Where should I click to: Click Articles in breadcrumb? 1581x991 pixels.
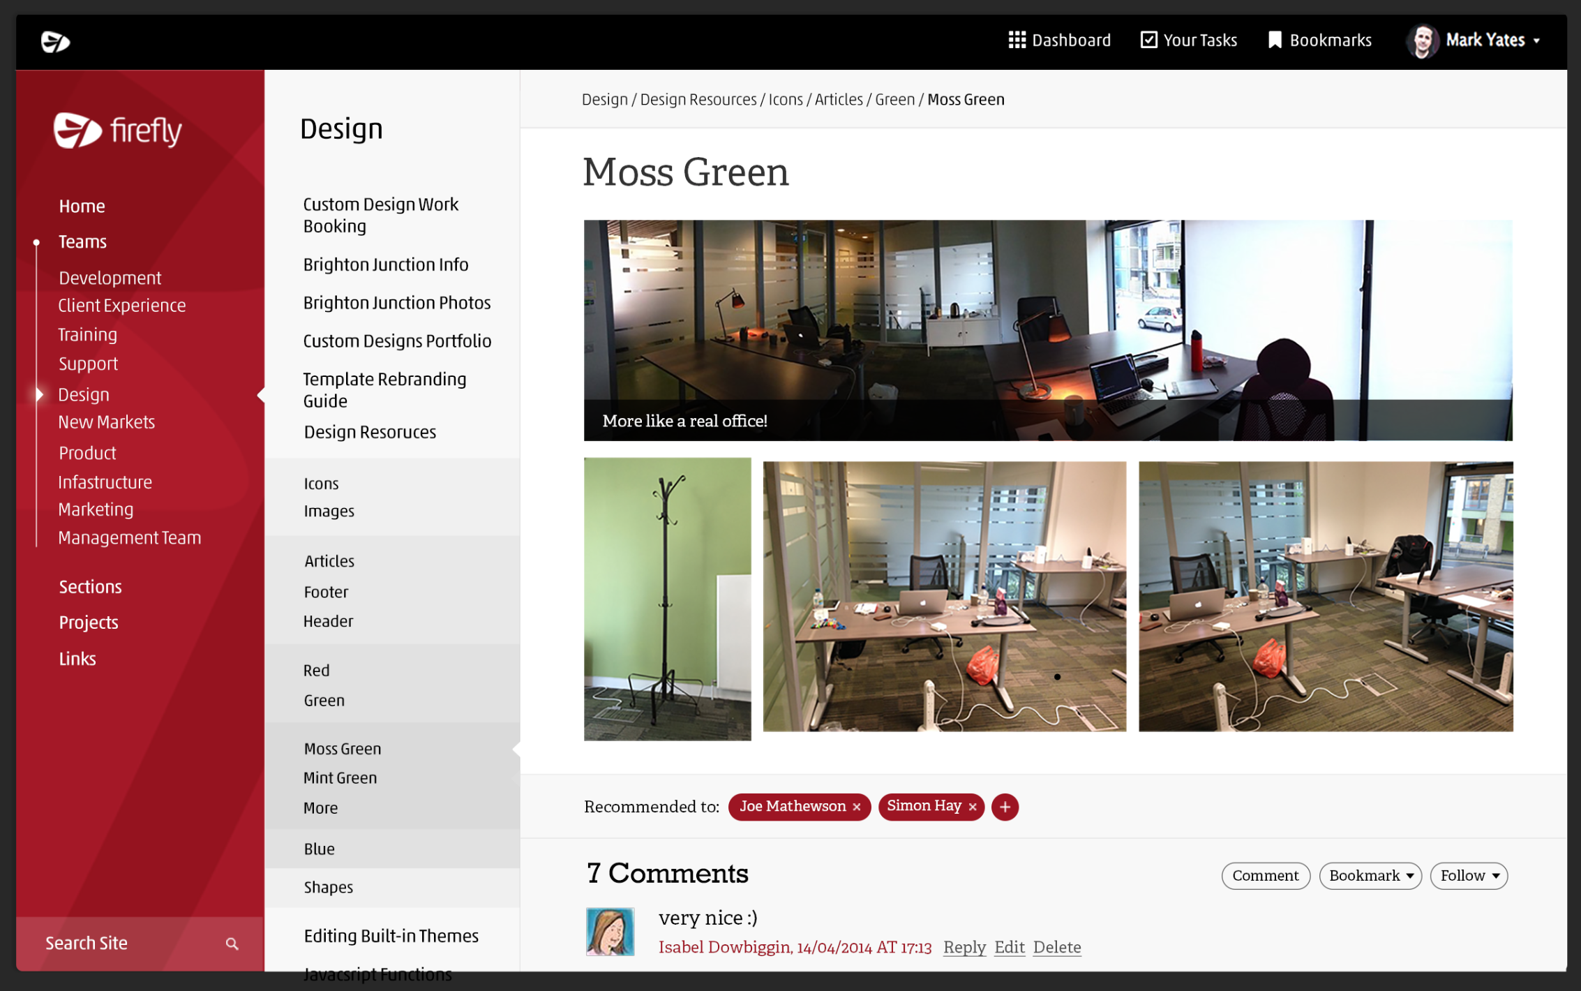pyautogui.click(x=839, y=99)
